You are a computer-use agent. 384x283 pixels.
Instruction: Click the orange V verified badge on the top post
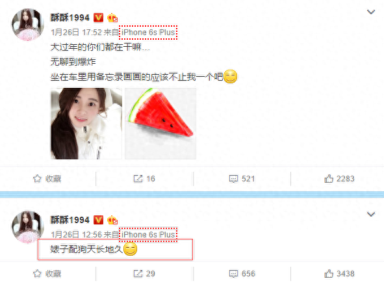click(x=99, y=18)
